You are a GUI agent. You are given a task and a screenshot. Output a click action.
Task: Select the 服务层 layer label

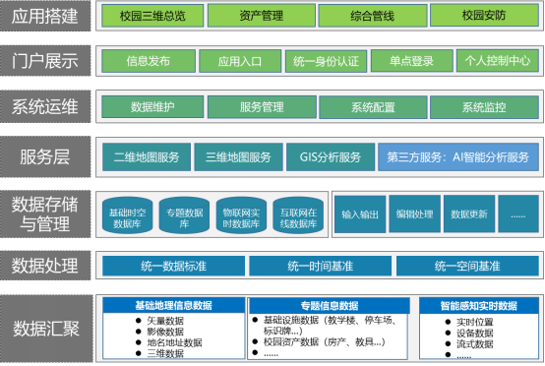pyautogui.click(x=45, y=156)
